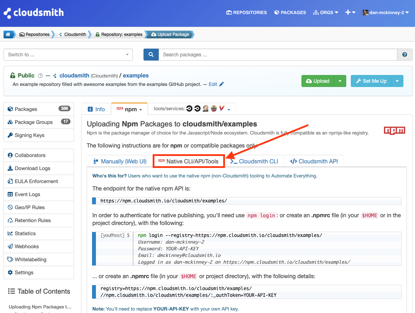
Task: Open PACKAGES in top navigation
Action: (x=290, y=12)
